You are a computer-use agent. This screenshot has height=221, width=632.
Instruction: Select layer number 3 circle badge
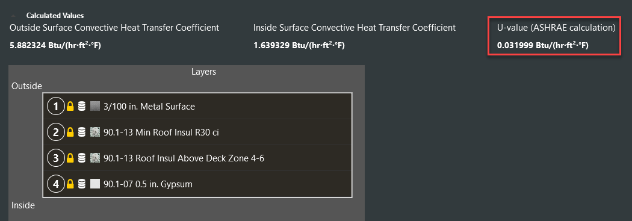point(56,158)
